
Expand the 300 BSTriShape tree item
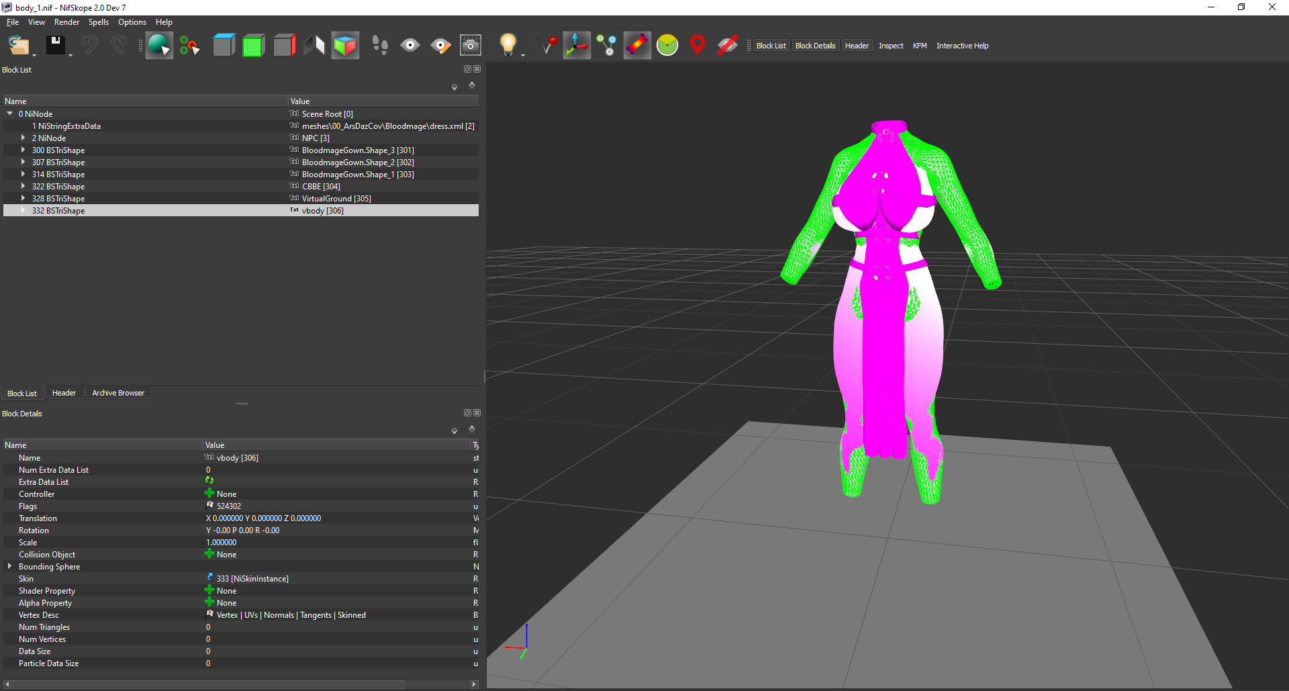23,150
